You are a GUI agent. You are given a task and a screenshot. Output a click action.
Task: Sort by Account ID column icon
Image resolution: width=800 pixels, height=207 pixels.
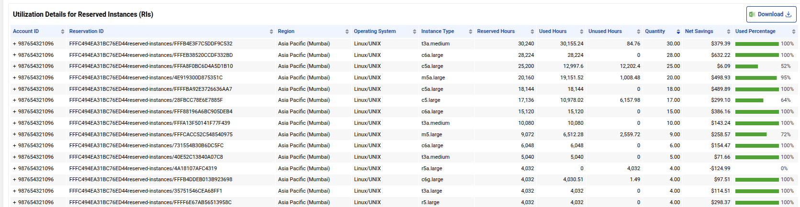click(63, 32)
